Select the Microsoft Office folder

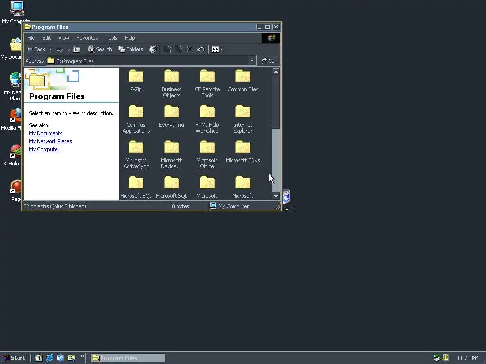pos(207,155)
